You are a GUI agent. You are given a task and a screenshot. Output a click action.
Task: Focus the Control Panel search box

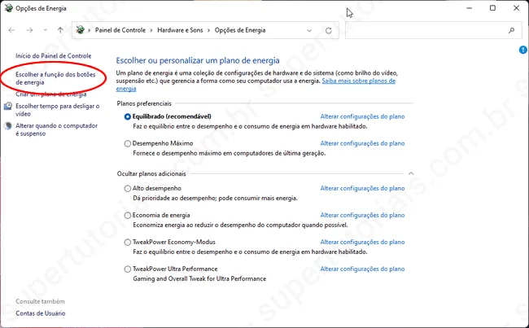[432, 30]
